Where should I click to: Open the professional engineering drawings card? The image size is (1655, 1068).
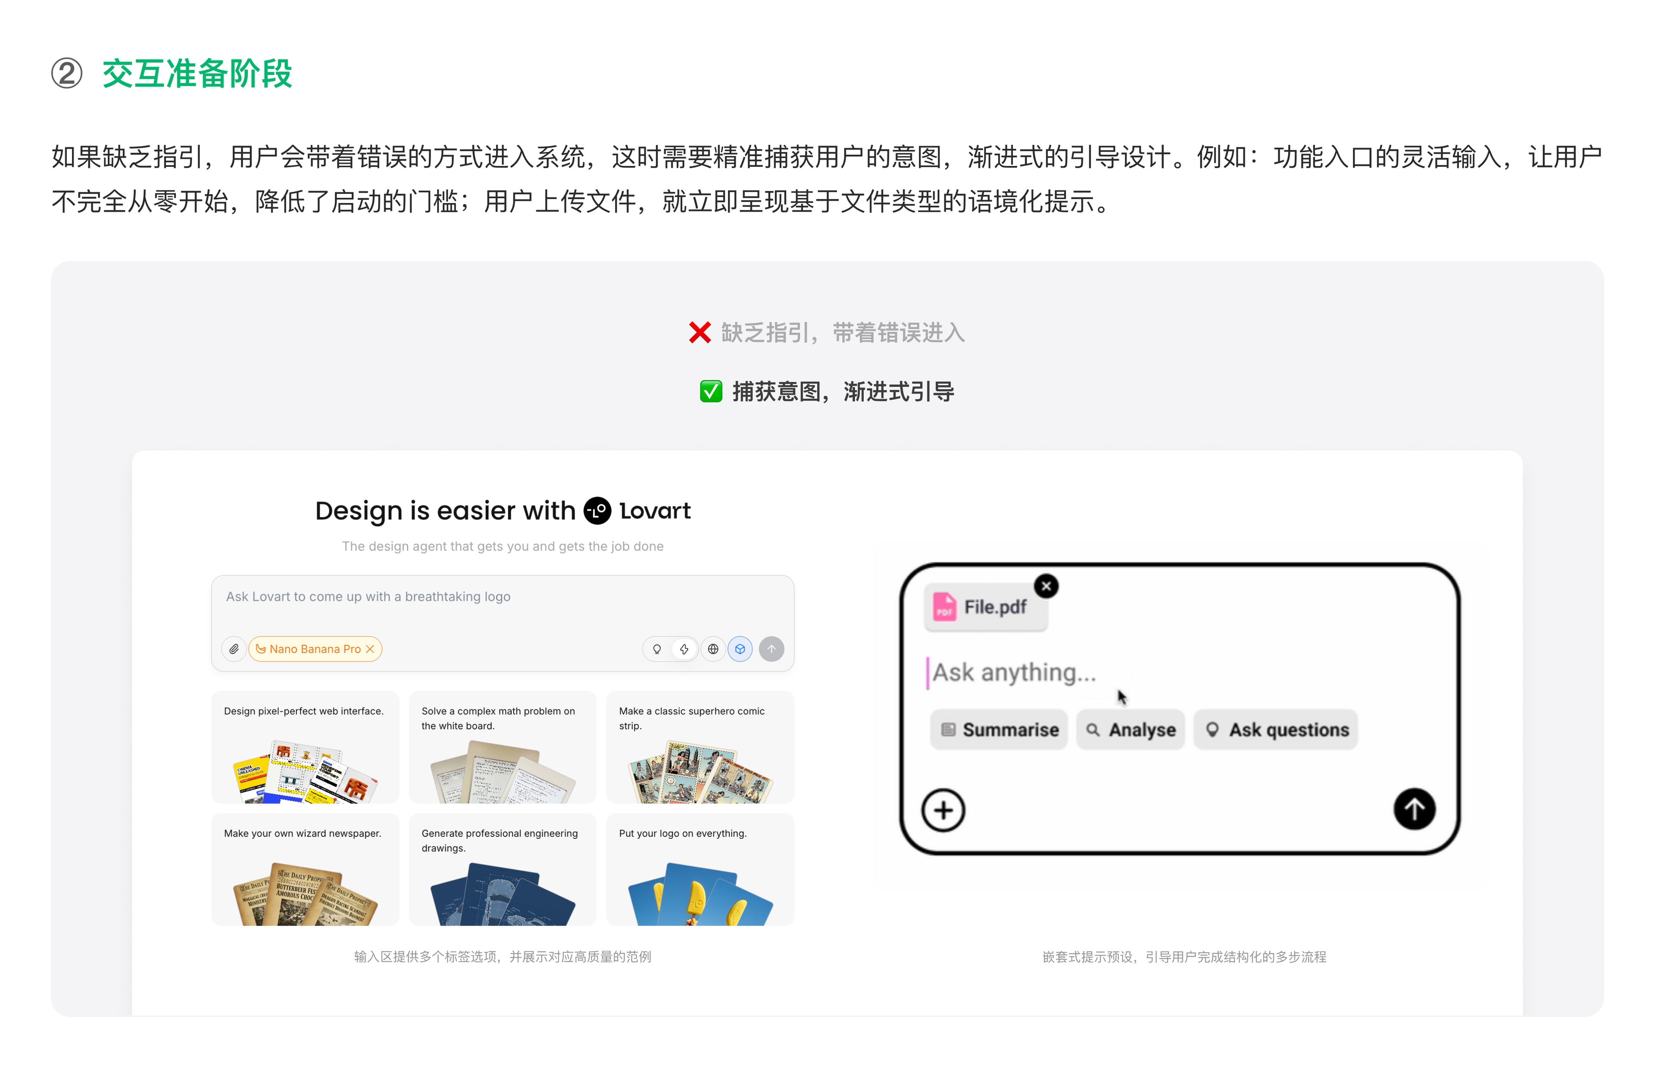[503, 869]
